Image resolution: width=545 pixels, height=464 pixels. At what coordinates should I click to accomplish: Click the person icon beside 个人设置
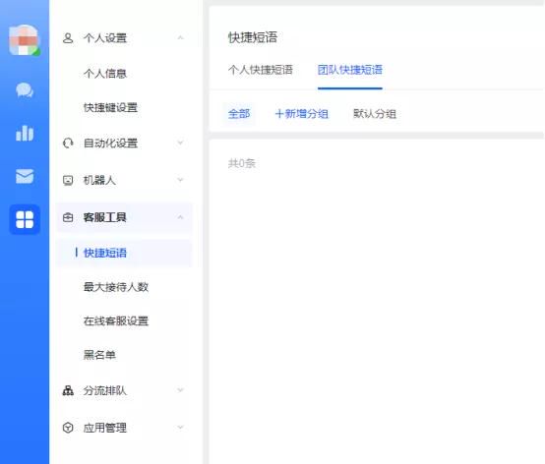(68, 38)
